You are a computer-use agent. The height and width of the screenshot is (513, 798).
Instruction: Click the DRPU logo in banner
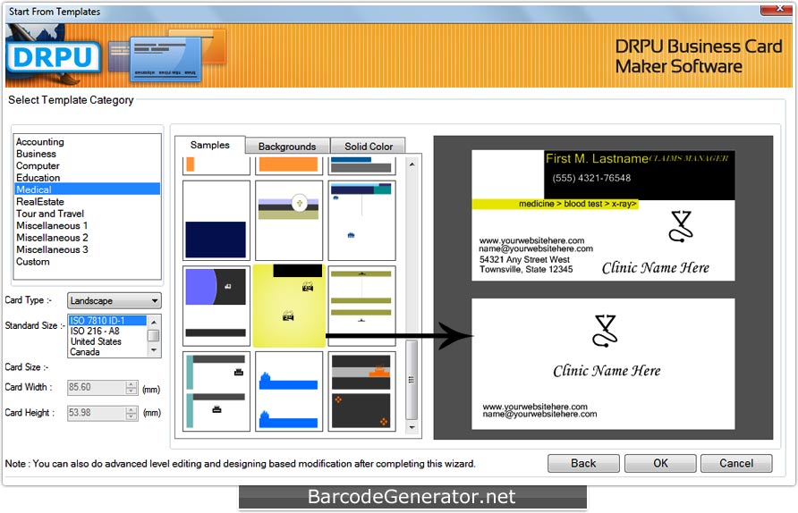(53, 57)
